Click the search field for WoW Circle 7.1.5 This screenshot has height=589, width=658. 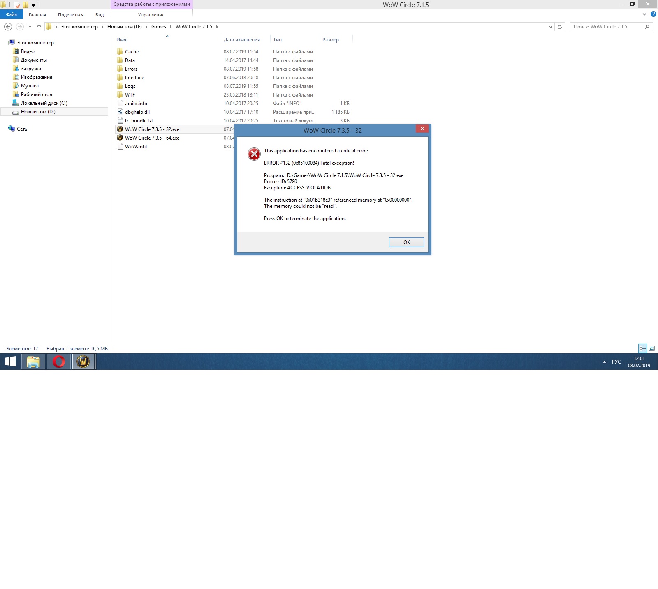[607, 27]
